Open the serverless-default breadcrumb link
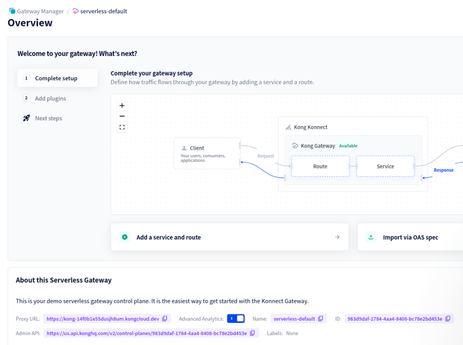The height and width of the screenshot is (345, 463). [103, 11]
